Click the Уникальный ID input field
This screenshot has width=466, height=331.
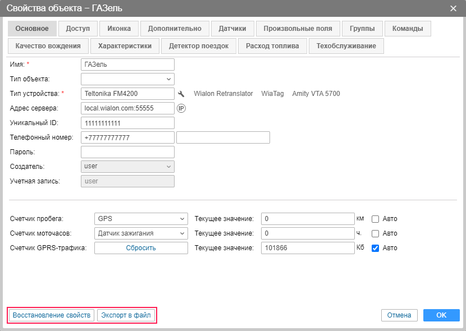(127, 123)
